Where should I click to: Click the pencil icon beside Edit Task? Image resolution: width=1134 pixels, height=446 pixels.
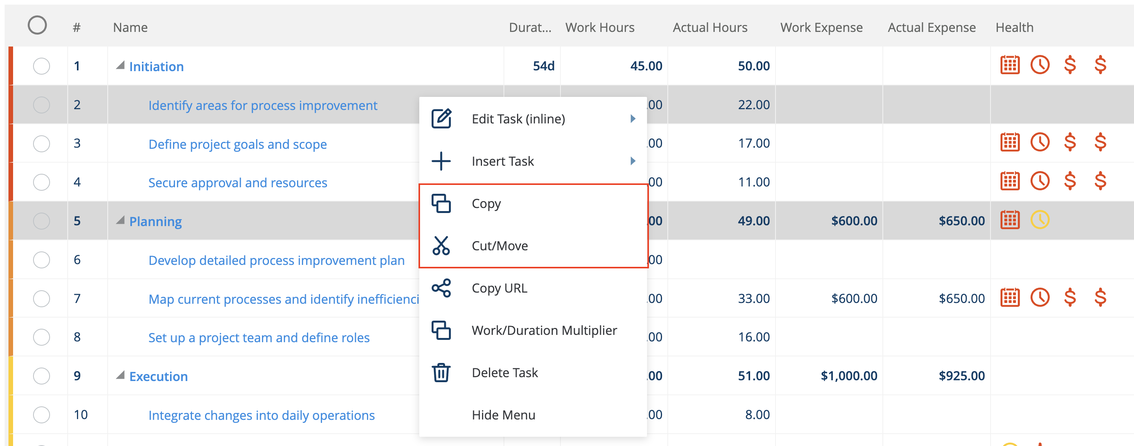click(x=441, y=119)
